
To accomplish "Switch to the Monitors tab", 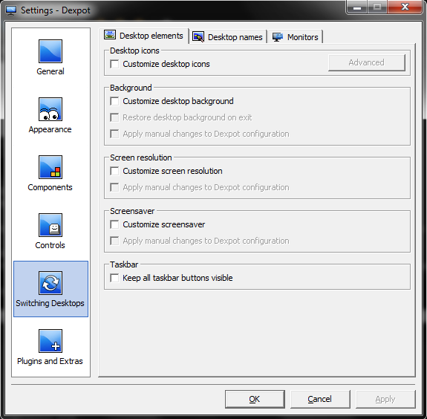I will (296, 37).
